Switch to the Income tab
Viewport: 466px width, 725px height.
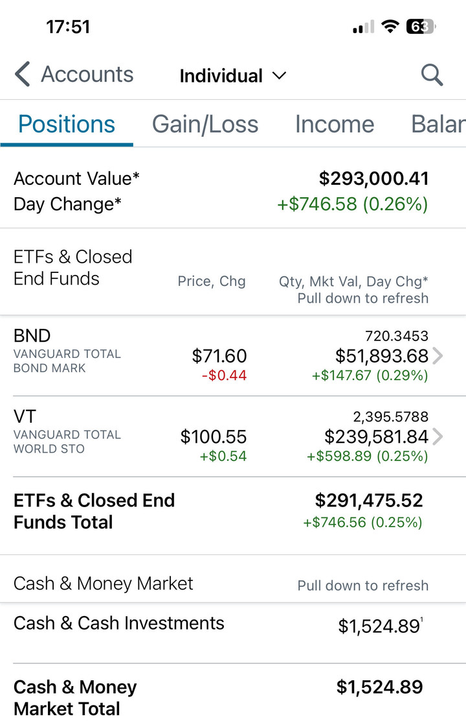335,124
